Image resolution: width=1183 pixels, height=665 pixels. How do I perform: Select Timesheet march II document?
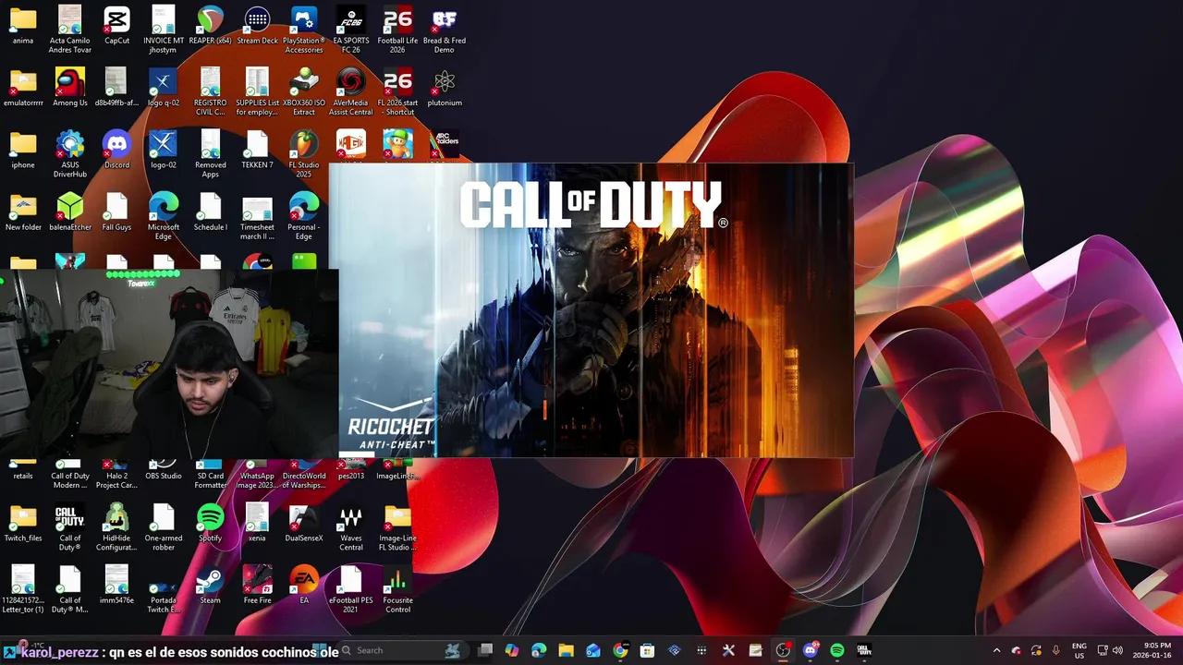257,216
